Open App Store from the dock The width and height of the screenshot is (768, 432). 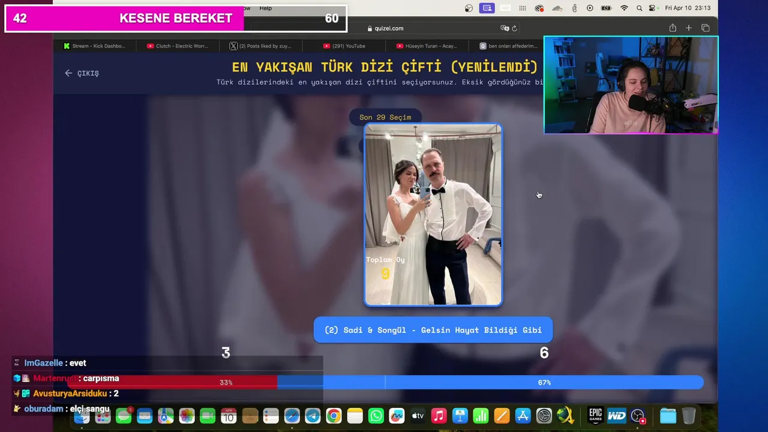point(523,415)
